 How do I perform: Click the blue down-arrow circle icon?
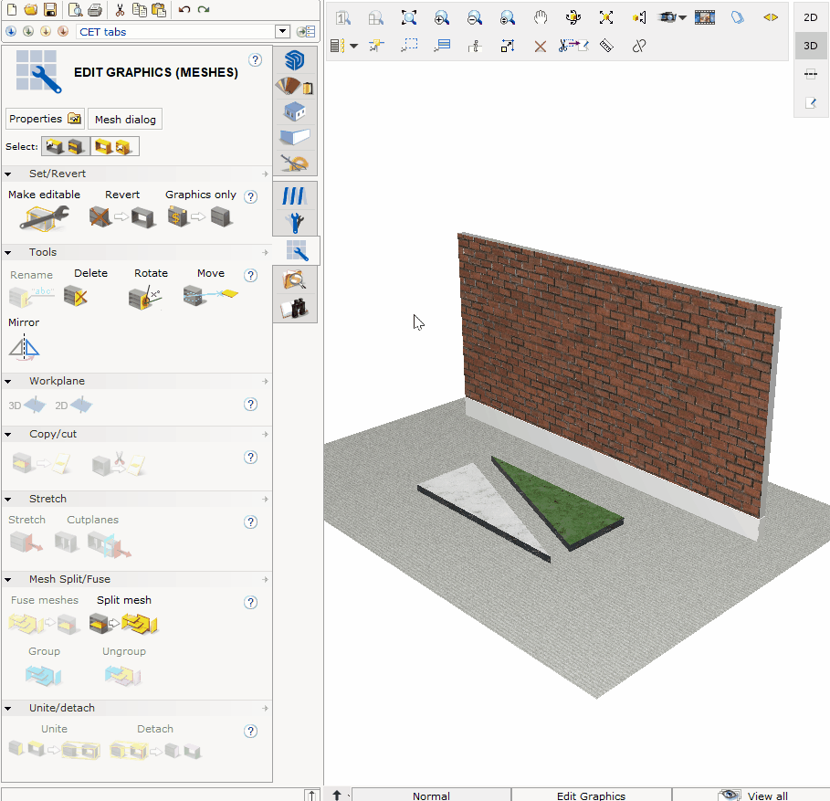pos(11,31)
